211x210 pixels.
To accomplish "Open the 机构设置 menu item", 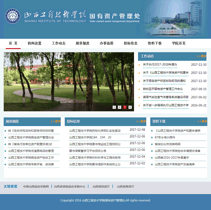I will click(34, 43).
